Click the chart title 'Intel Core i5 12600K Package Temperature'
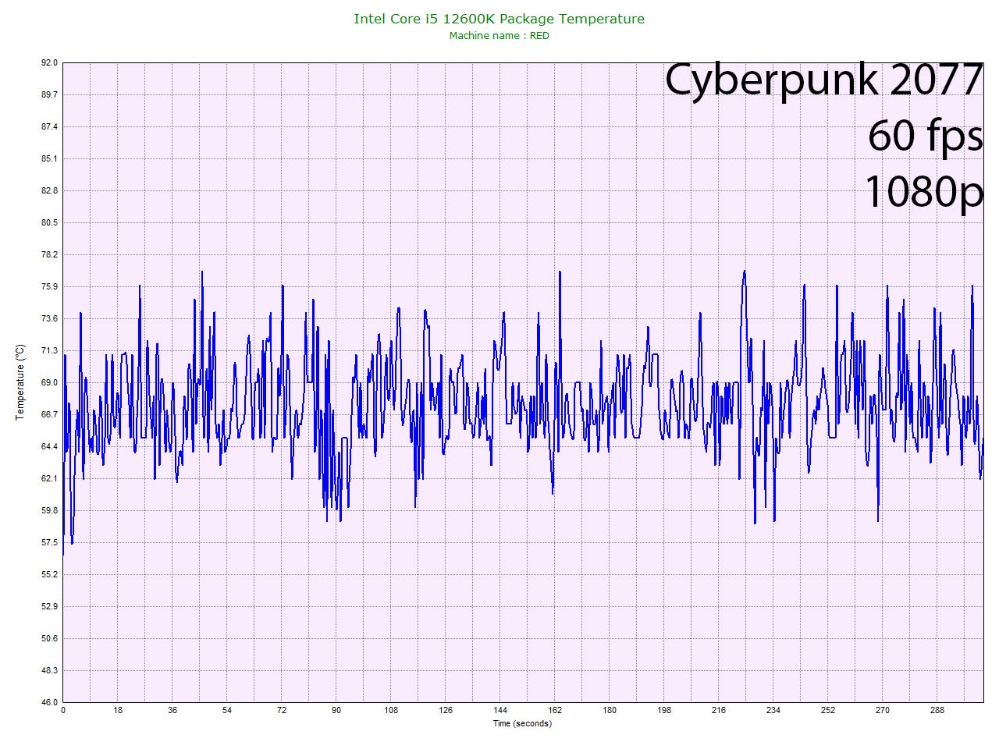 pos(499,19)
